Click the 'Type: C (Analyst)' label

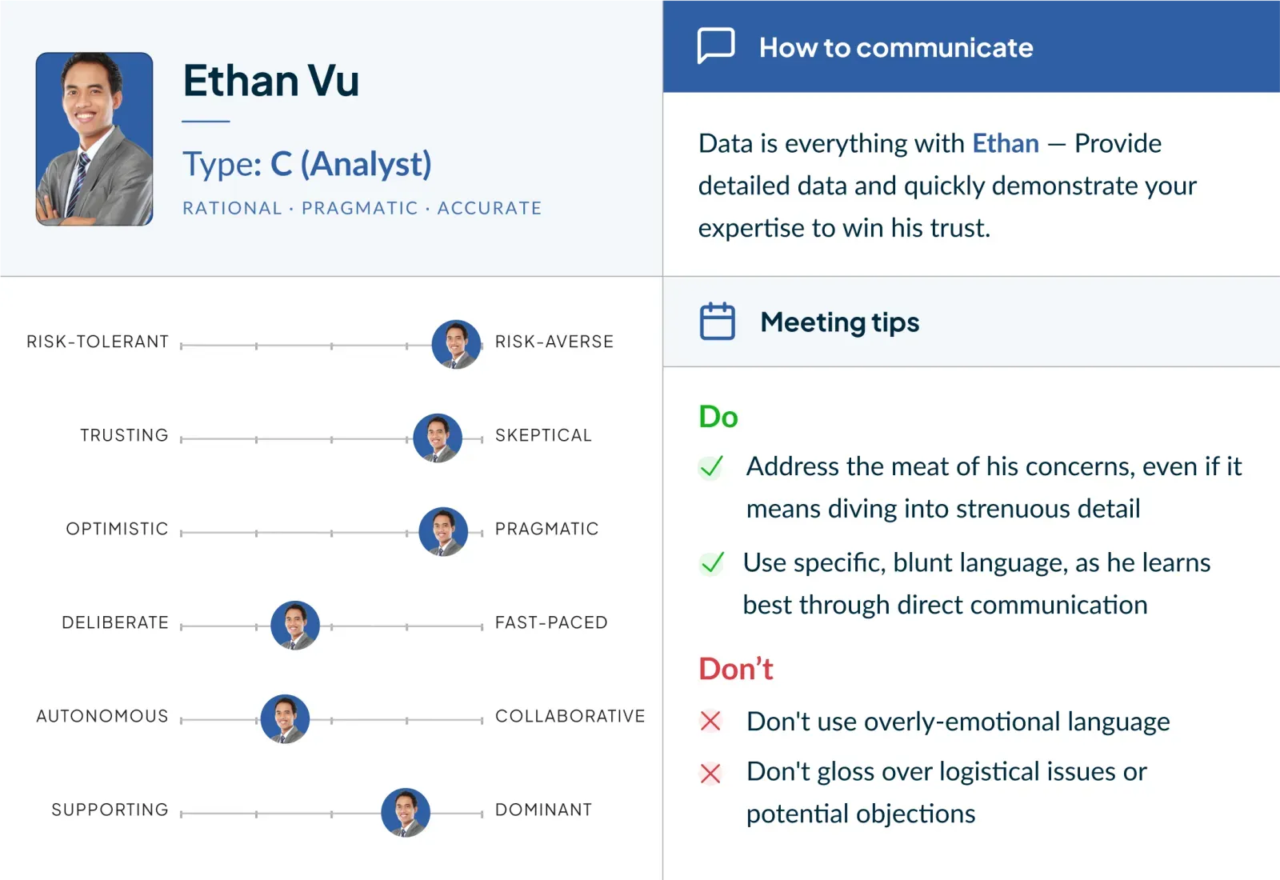coord(307,164)
